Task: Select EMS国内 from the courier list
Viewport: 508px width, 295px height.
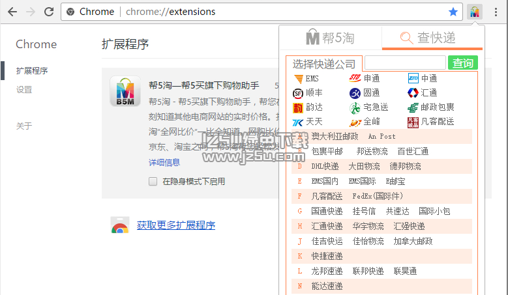Action: 325,181
